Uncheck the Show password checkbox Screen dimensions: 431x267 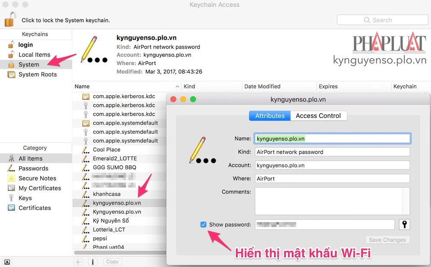coord(203,224)
